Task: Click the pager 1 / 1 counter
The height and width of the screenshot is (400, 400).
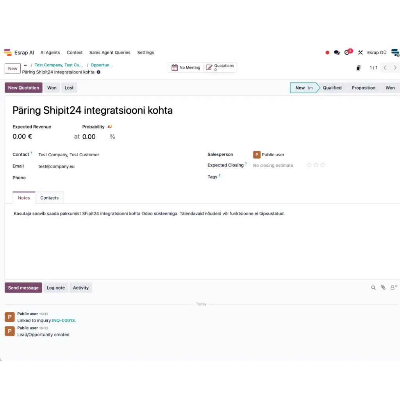Action: [373, 68]
